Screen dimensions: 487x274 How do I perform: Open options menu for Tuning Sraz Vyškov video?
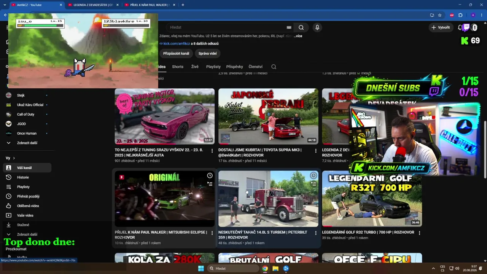[212, 151]
